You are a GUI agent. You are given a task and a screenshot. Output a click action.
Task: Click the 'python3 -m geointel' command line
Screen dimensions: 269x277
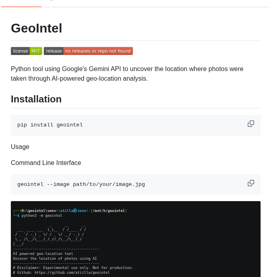pos(42,216)
